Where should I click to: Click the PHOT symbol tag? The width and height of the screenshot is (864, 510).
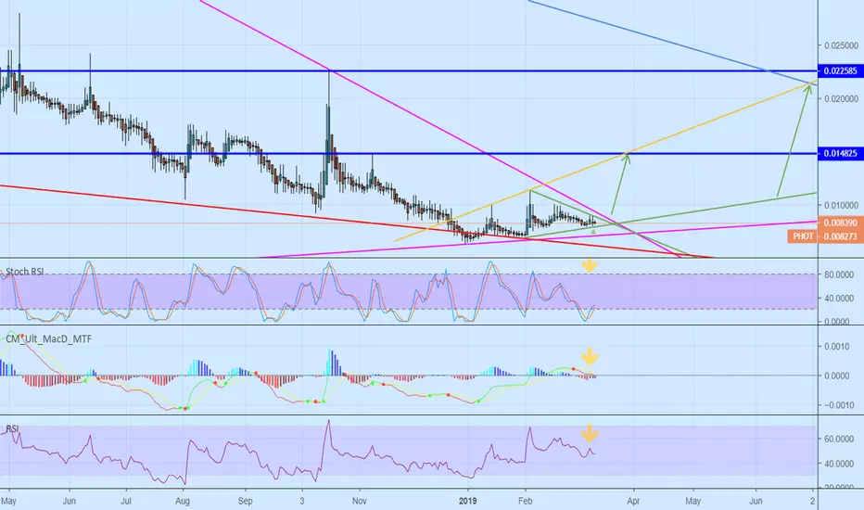tap(803, 236)
